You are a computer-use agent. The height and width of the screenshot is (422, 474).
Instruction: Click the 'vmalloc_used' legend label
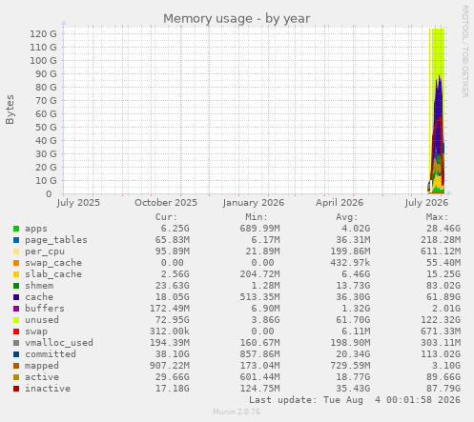(x=59, y=343)
